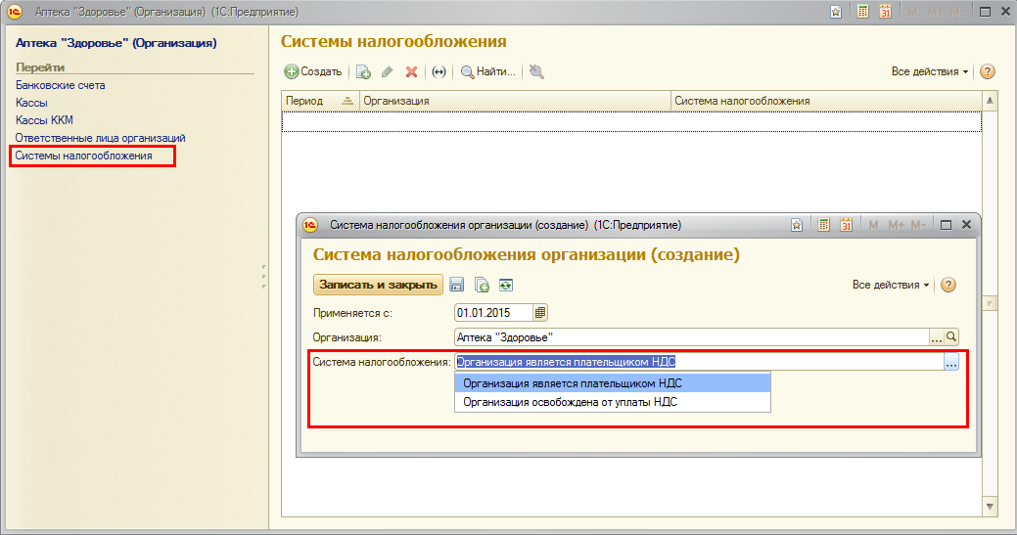1017x535 pixels.
Task: Expand Все действия menu in the dialog
Action: pos(892,285)
